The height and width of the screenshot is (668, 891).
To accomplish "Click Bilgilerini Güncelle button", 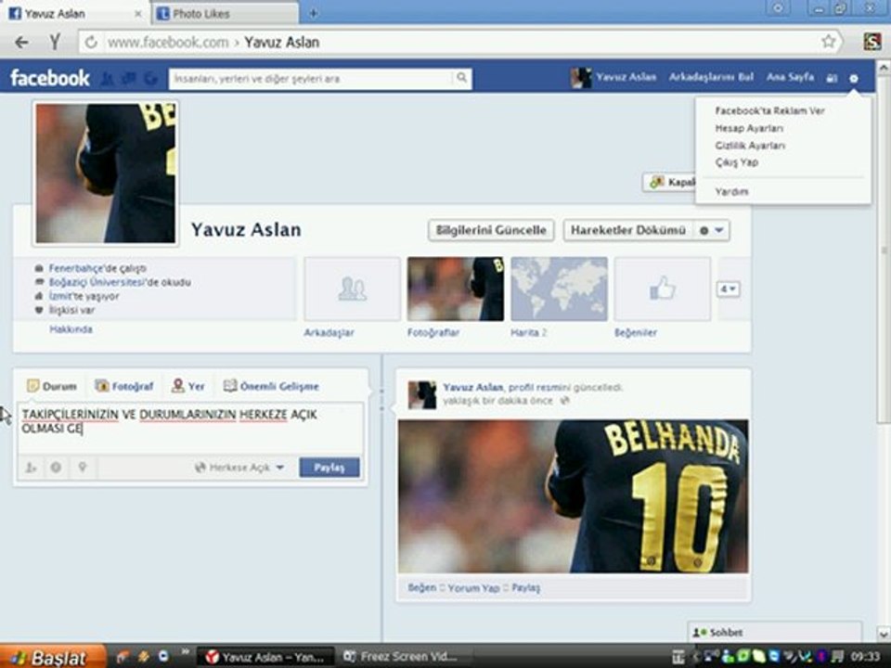I will (491, 230).
